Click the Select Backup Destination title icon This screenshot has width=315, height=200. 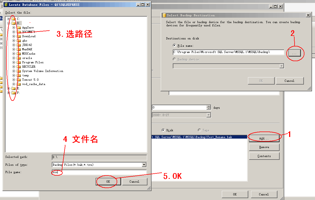164,15
